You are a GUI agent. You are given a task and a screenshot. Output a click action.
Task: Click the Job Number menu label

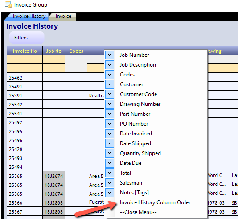pyautogui.click(x=134, y=55)
